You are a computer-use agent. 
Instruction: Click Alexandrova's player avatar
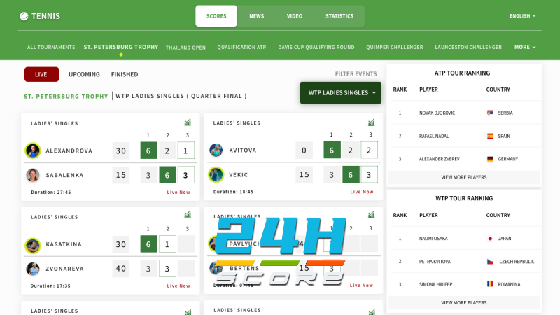coord(32,150)
